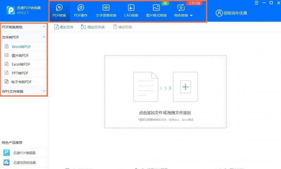Select Word转PDF option

24,47
